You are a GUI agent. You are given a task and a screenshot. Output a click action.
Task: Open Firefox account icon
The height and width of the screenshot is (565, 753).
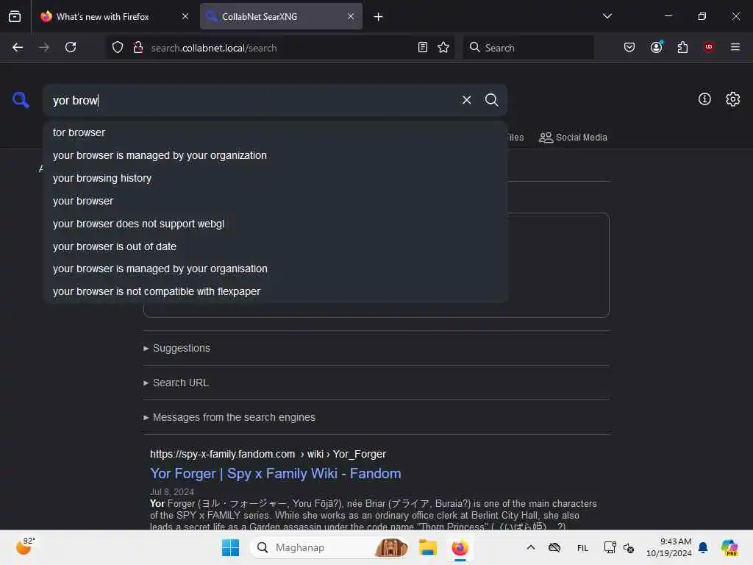657,47
